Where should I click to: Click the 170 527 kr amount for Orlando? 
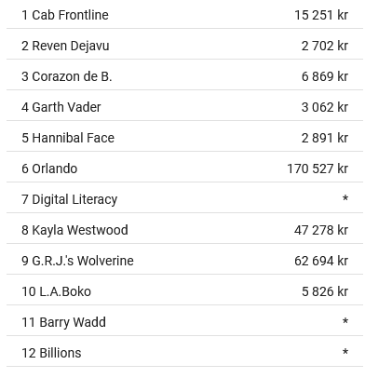(318, 169)
